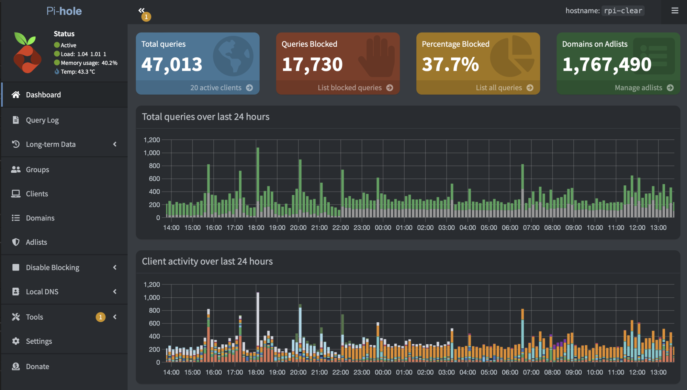
Task: Click the Query Log document icon
Action: [x=16, y=120]
